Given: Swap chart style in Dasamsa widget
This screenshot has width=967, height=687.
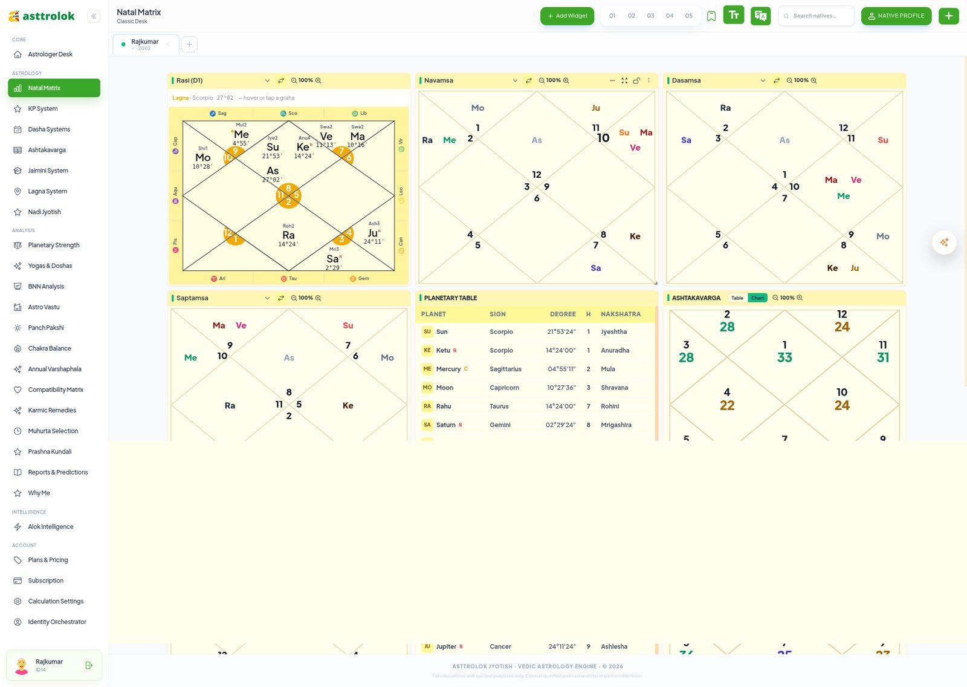Looking at the screenshot, I should pyautogui.click(x=777, y=80).
